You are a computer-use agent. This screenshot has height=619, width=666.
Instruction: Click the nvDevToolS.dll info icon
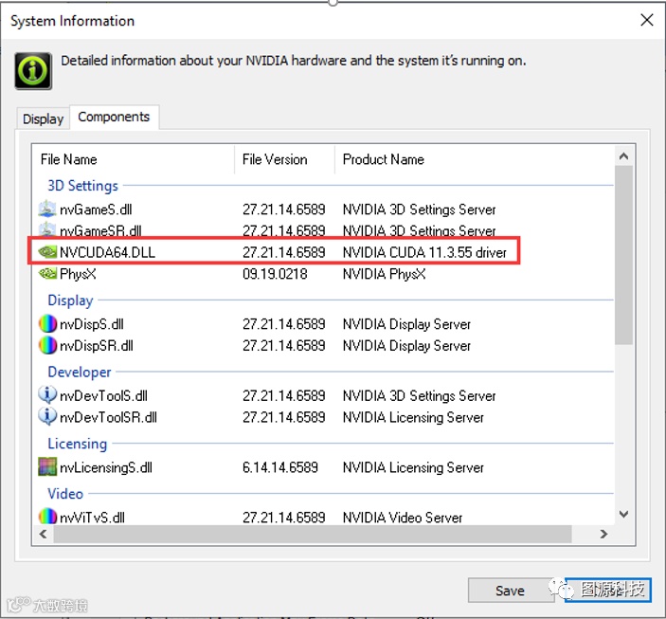[x=47, y=395]
